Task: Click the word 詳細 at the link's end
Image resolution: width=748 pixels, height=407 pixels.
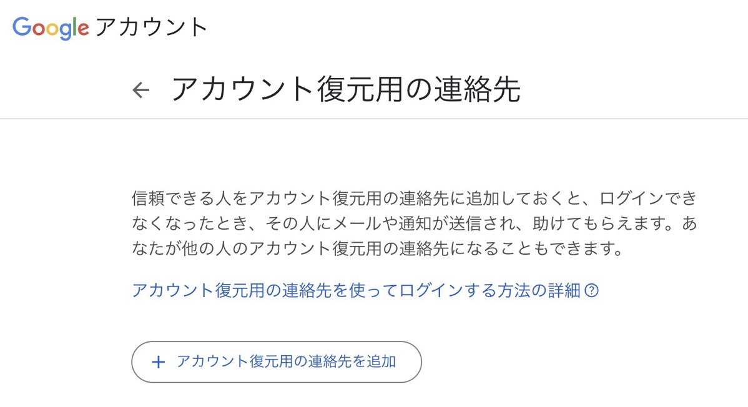Action: (564, 291)
